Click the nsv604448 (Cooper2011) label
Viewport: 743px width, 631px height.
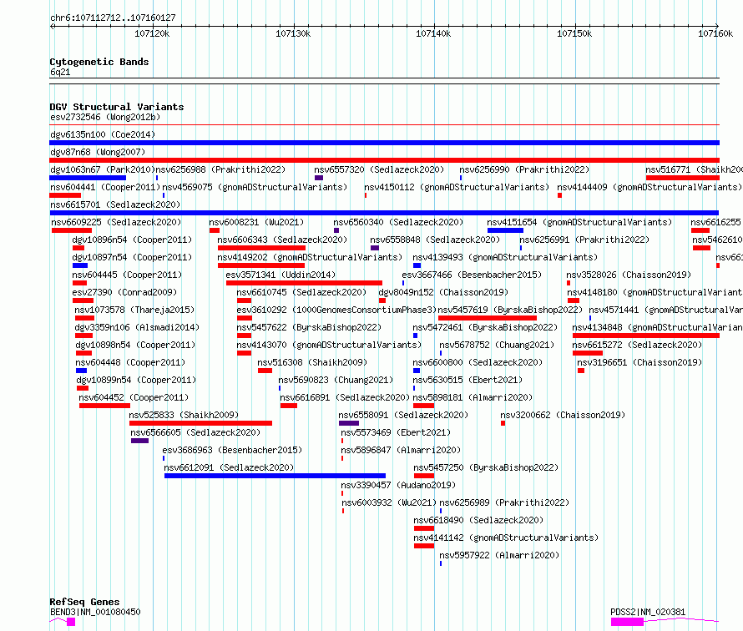coord(130,362)
